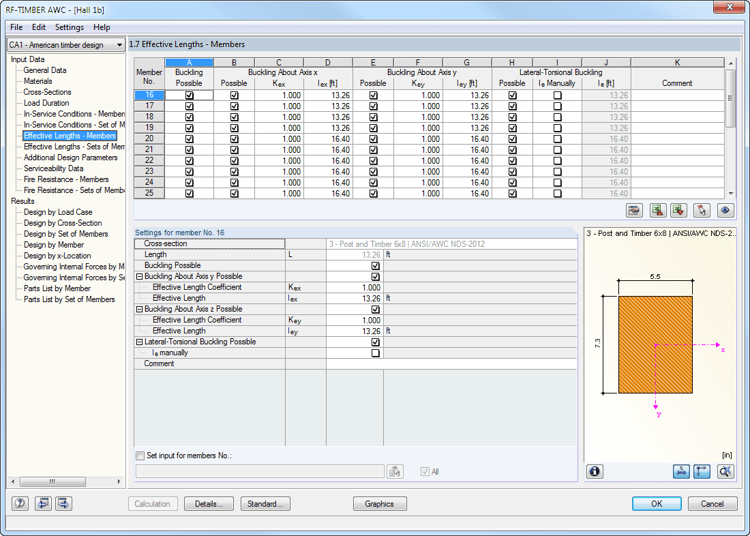Toggle lateral-torsional checkbox for member 22

512,161
